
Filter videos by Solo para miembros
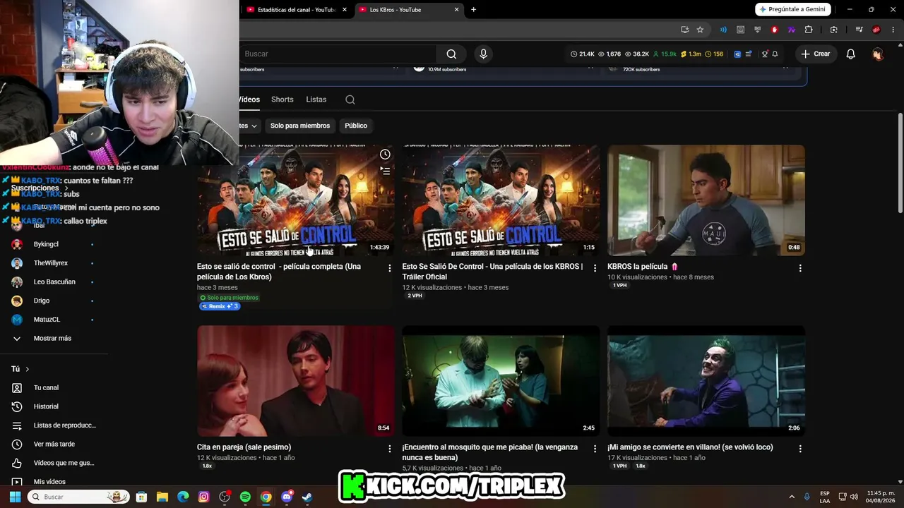tap(300, 126)
